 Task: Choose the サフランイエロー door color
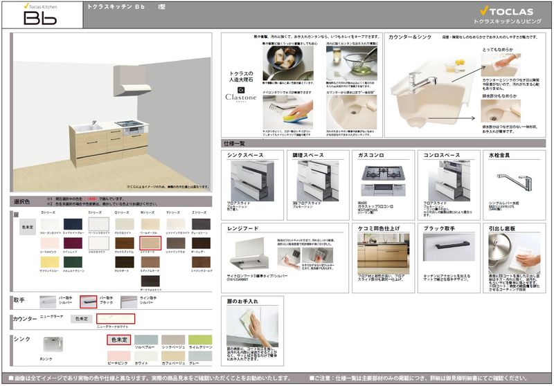tap(50, 262)
